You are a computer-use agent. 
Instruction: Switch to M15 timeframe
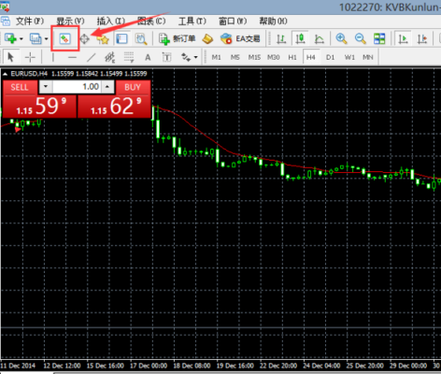click(x=254, y=57)
